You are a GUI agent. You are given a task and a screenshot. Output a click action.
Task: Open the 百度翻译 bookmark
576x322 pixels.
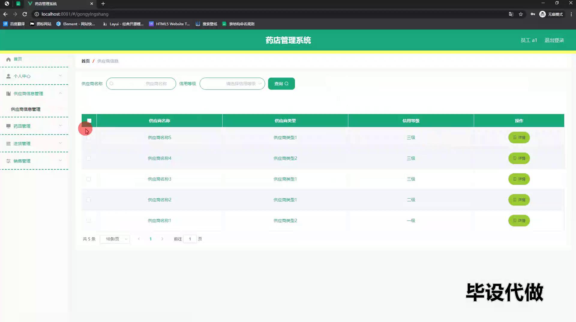pos(14,24)
